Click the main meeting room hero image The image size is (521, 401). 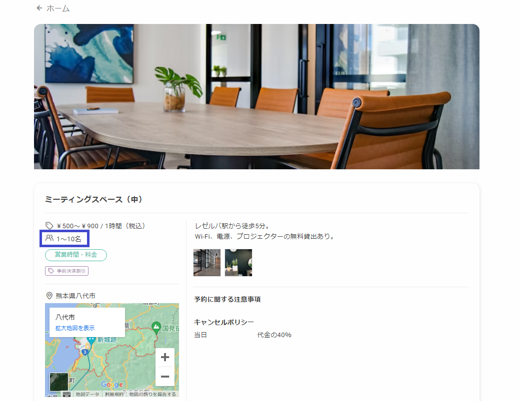(256, 96)
